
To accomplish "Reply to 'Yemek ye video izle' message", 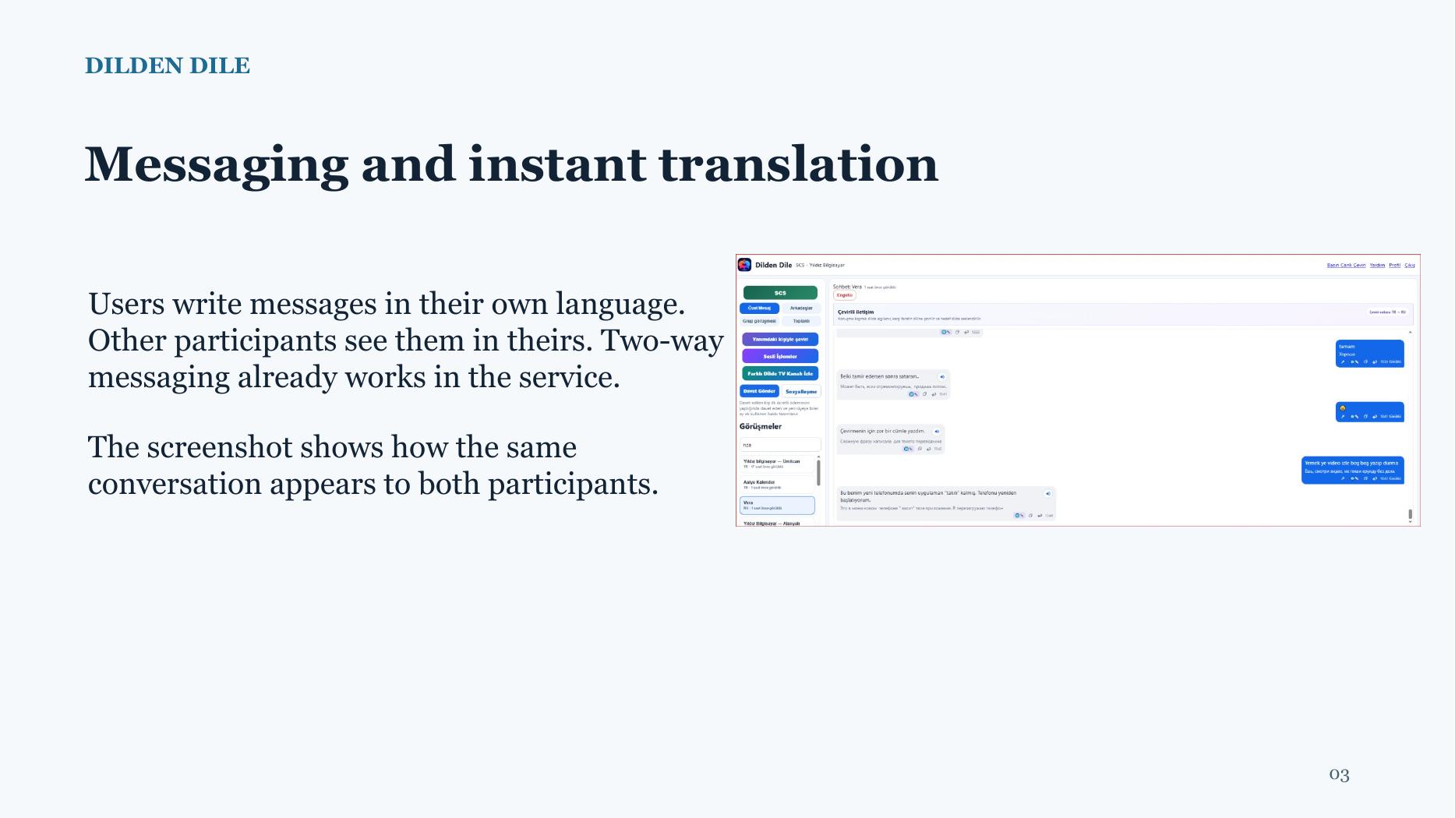I will (x=1375, y=478).
